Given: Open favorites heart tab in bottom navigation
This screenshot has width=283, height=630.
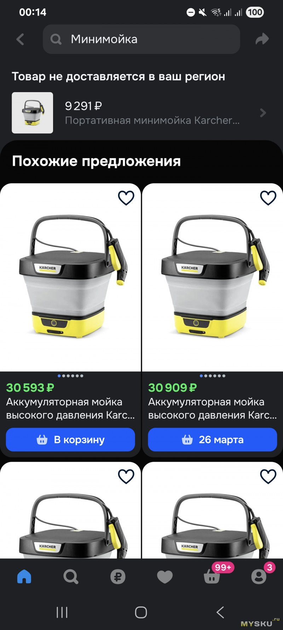Looking at the screenshot, I should click(x=165, y=577).
